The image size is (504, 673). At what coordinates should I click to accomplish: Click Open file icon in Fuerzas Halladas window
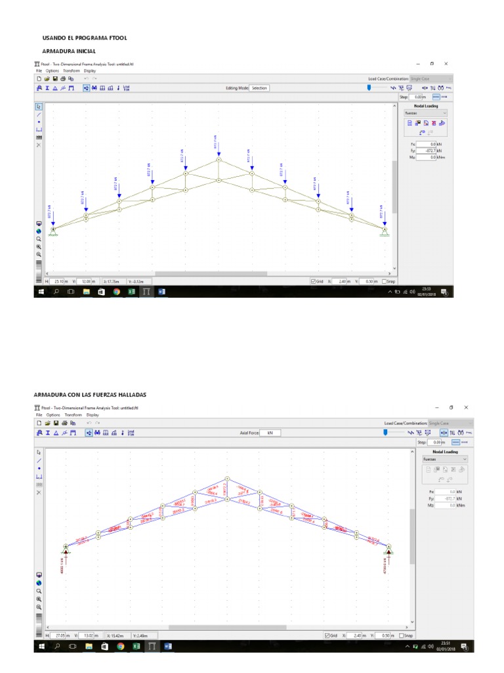[x=47, y=423]
